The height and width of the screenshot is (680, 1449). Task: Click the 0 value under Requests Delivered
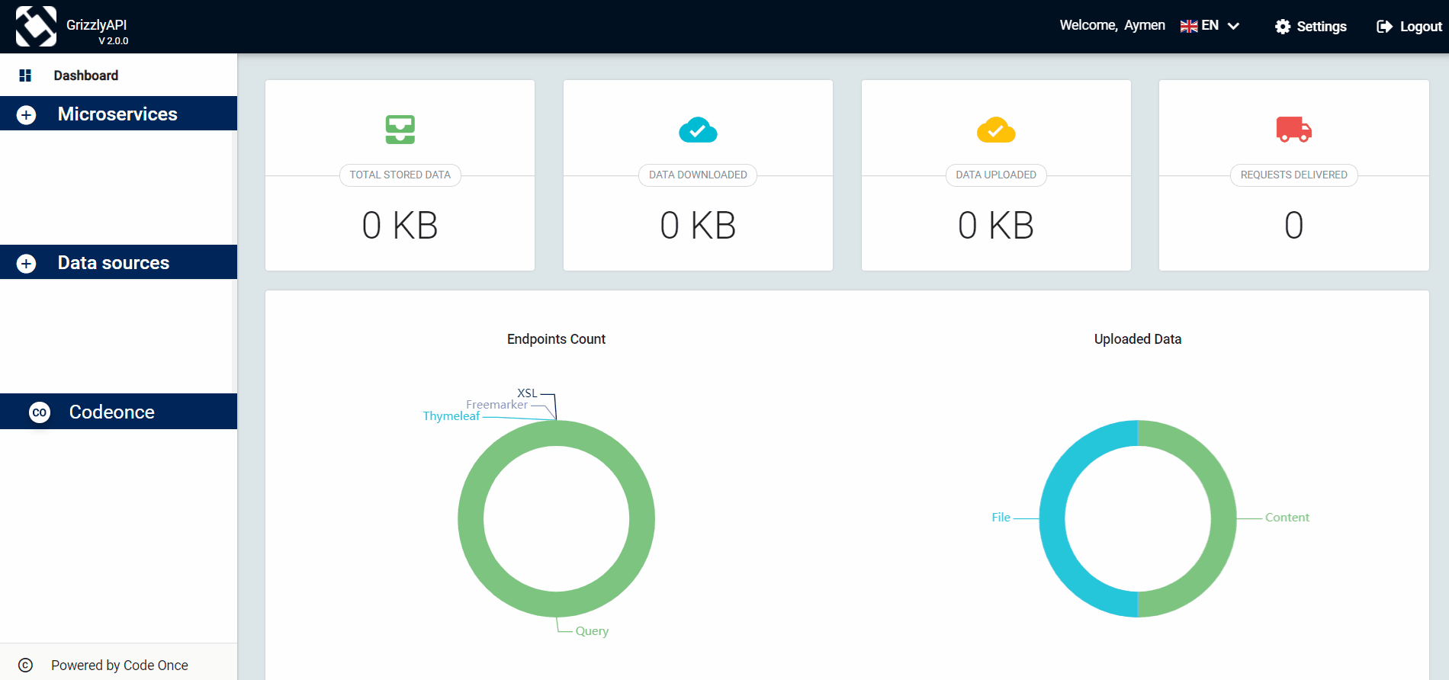click(x=1294, y=226)
